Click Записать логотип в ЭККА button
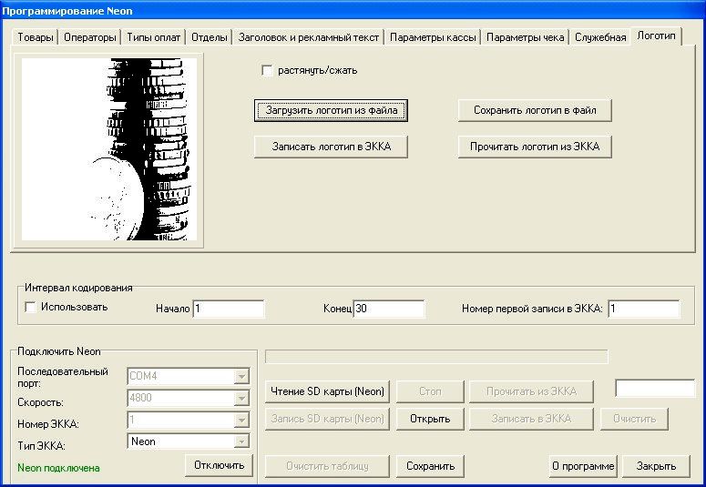This screenshot has height=487, width=706. (x=331, y=147)
